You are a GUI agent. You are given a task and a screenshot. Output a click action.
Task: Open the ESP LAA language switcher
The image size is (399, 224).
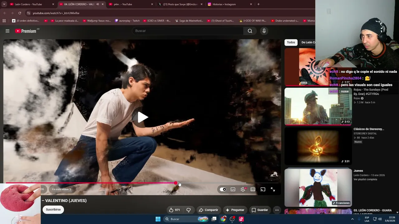367,219
